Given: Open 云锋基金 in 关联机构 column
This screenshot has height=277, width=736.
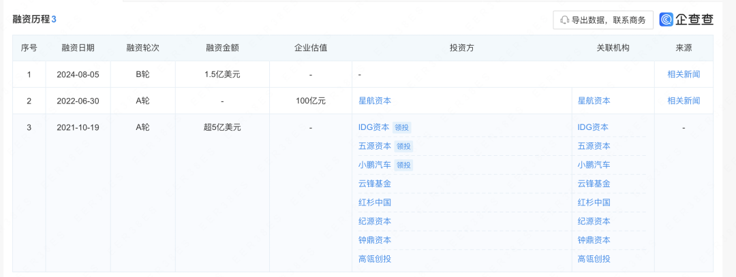Looking at the screenshot, I should coord(594,183).
